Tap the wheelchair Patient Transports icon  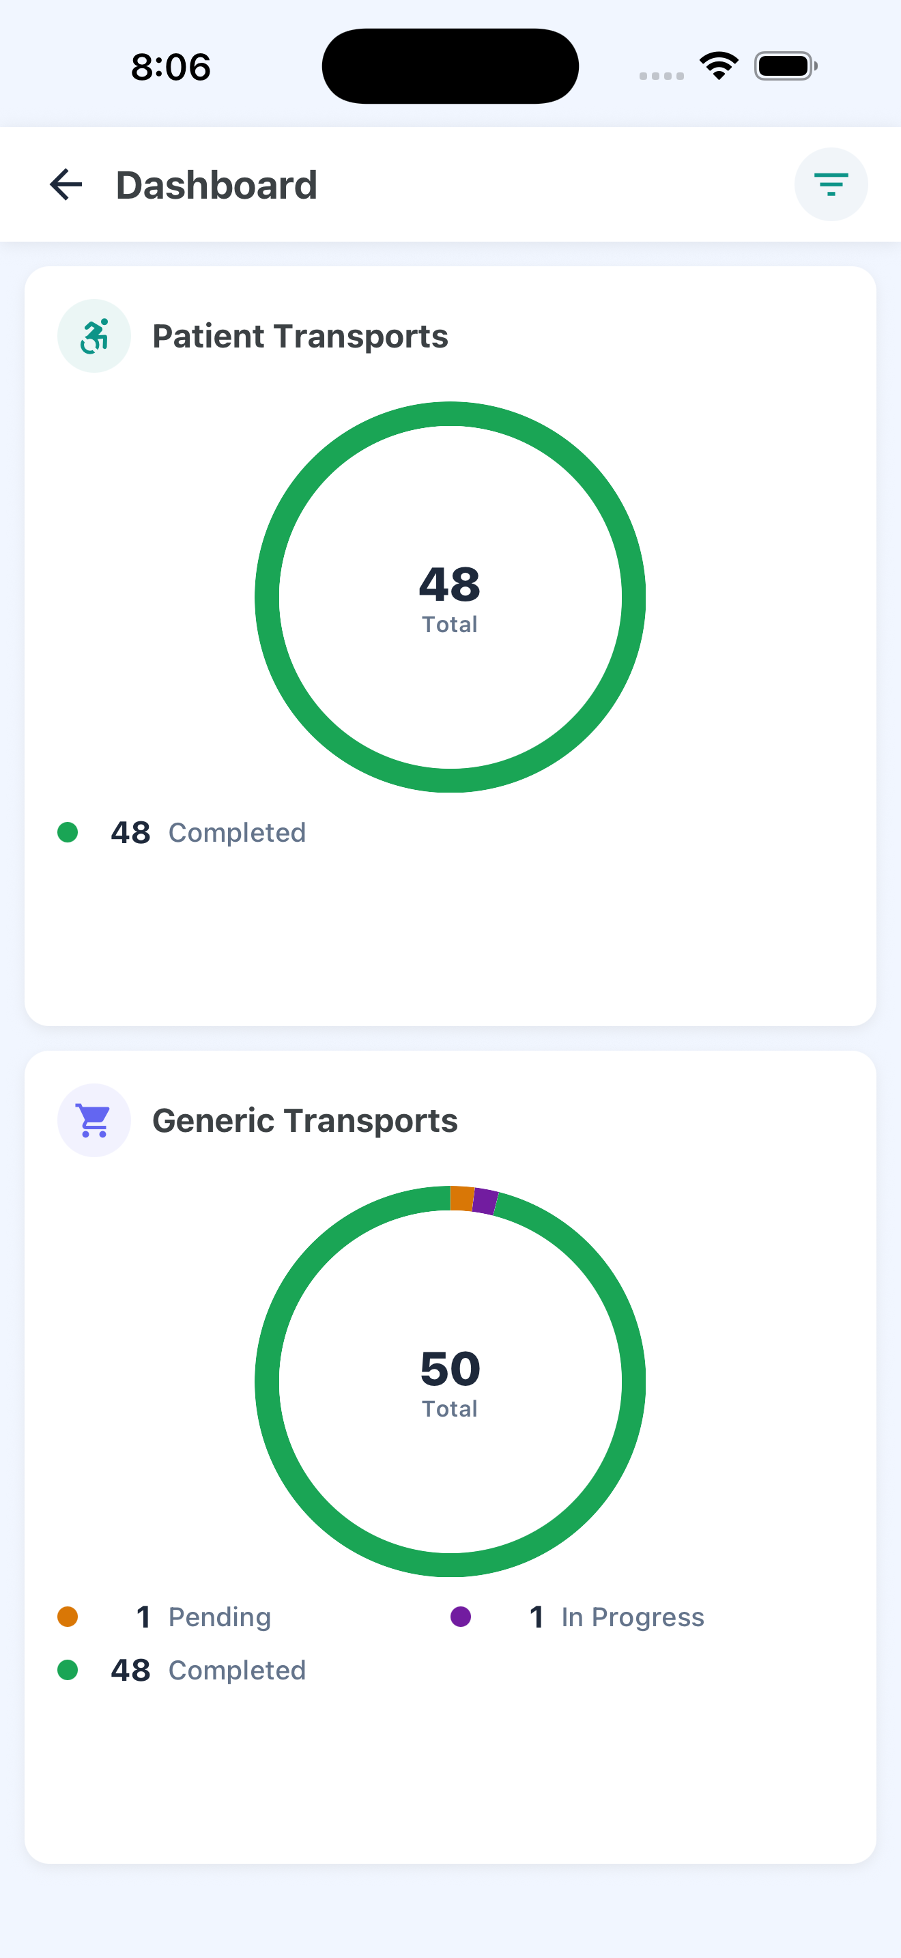[94, 336]
